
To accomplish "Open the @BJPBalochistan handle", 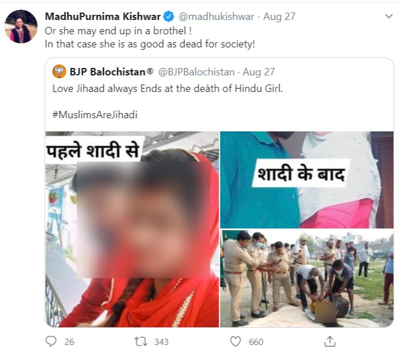I will [196, 72].
